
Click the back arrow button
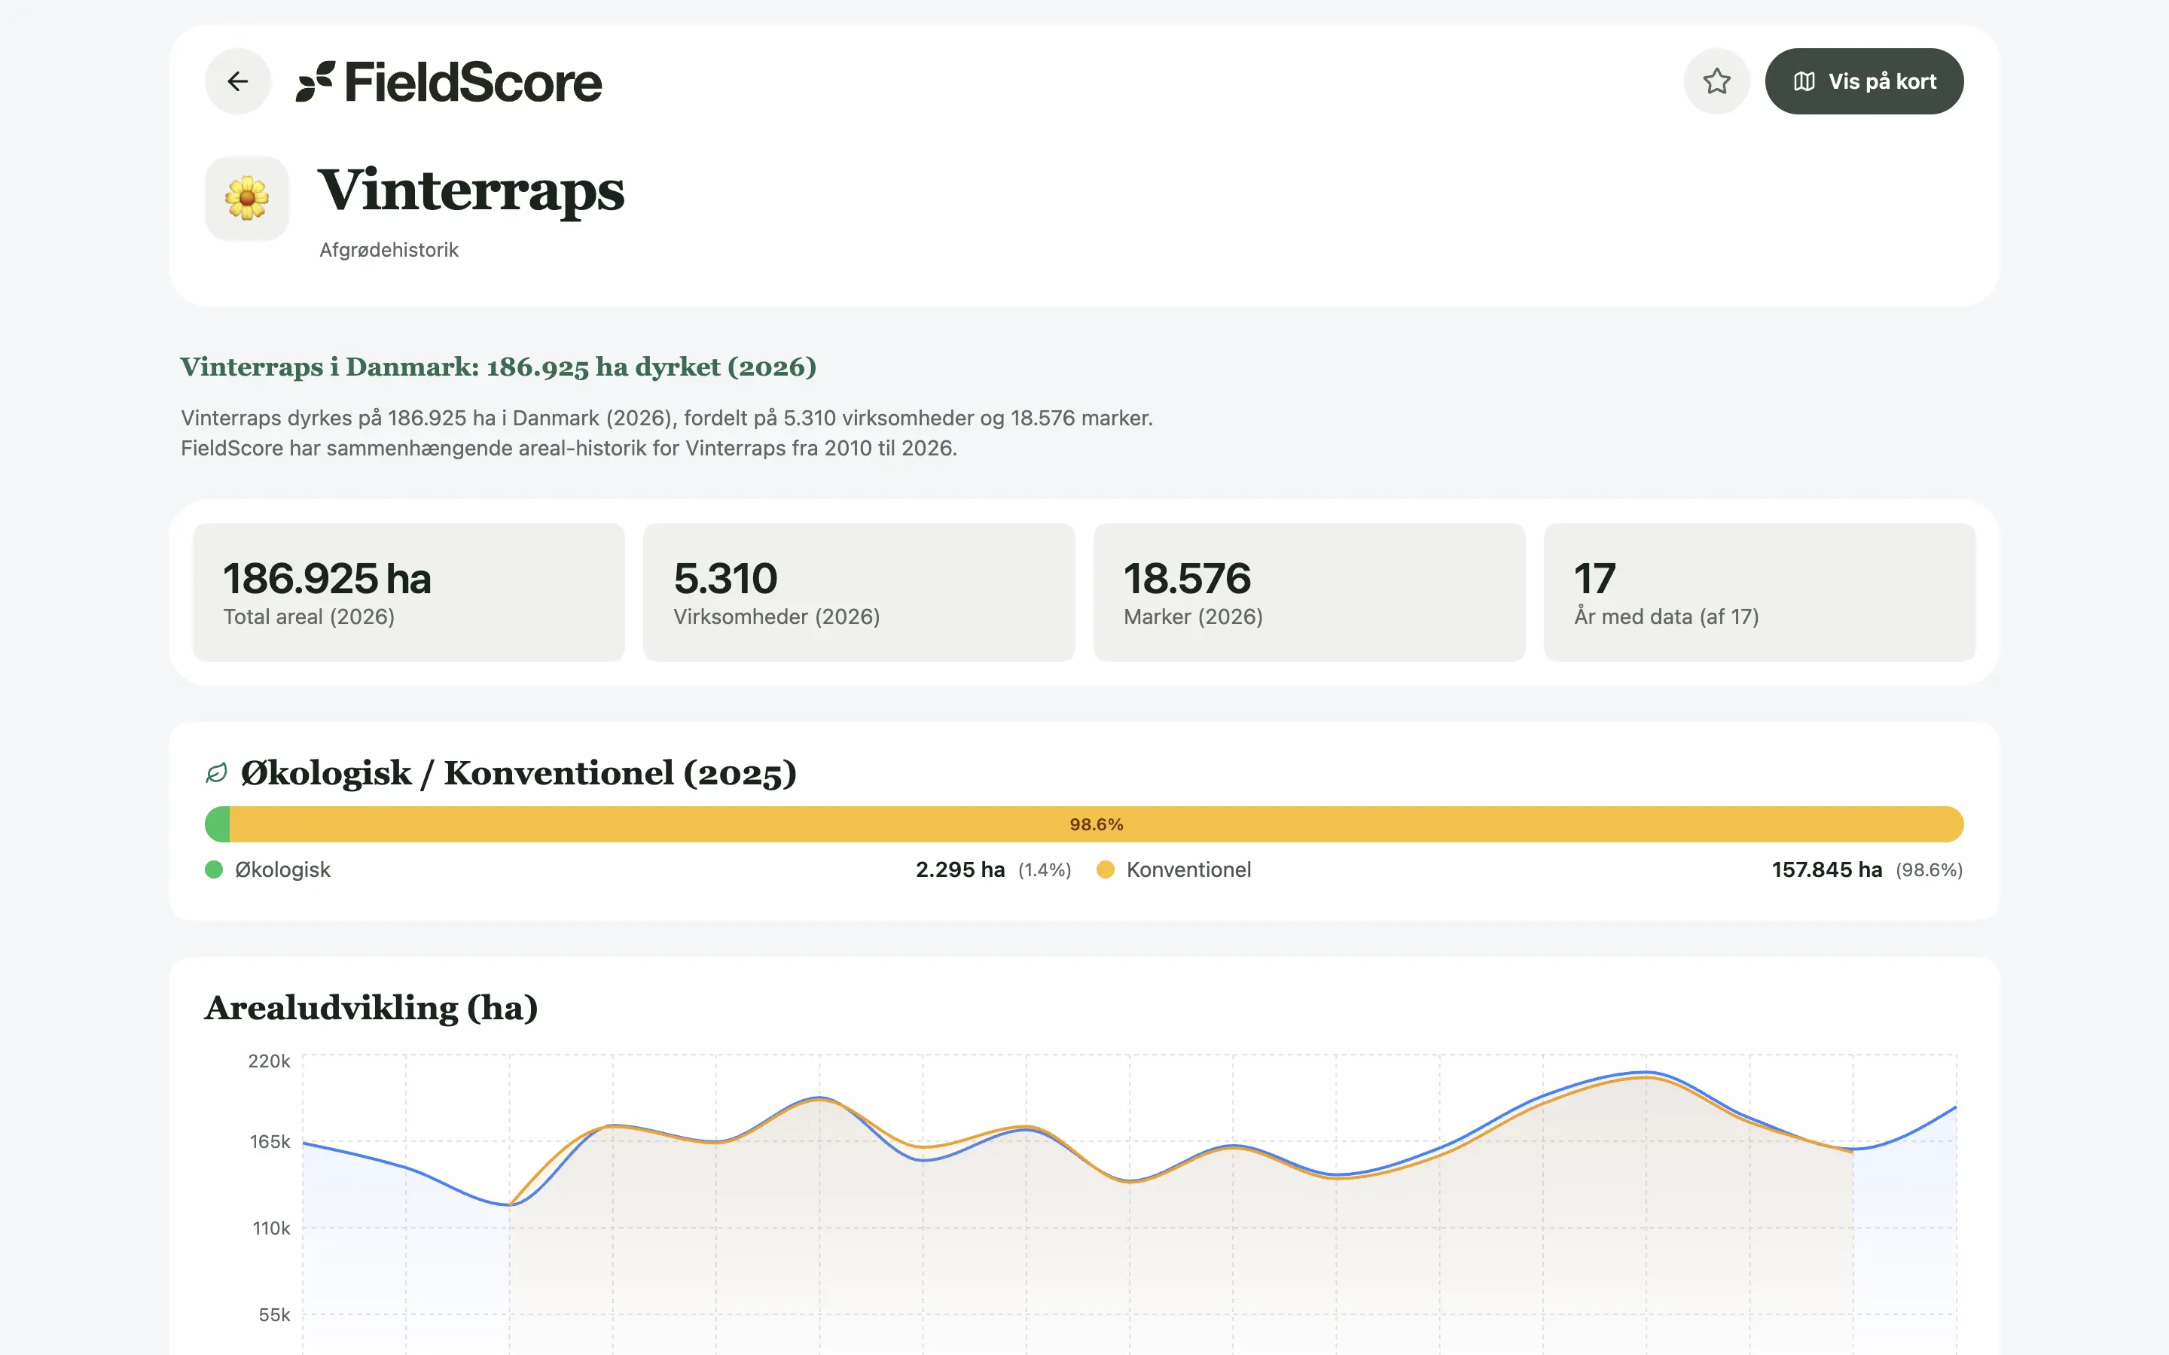tap(237, 81)
